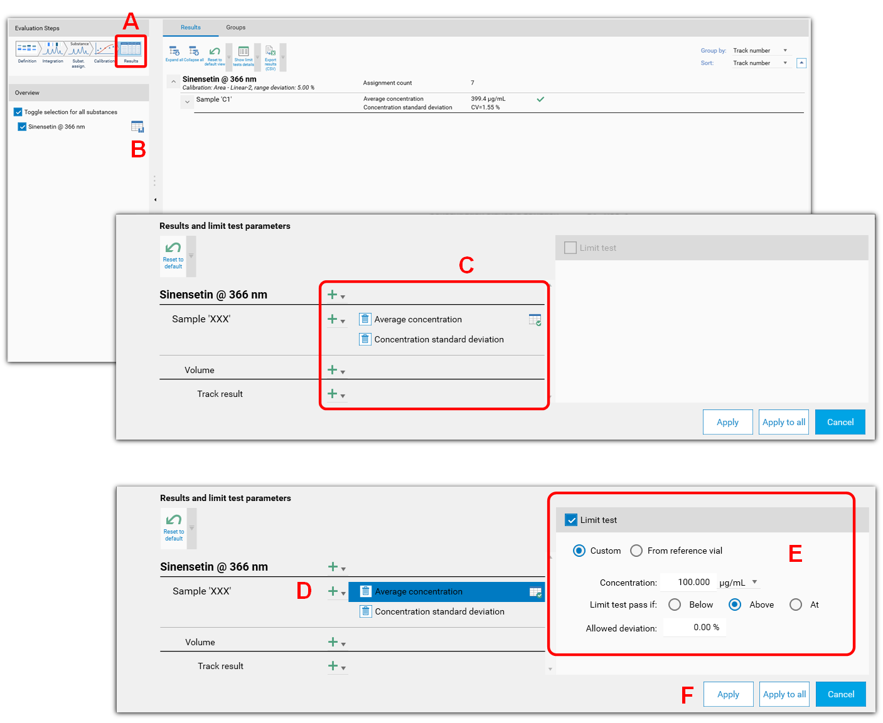Open the Group by dropdown
The width and height of the screenshot is (883, 723).
760,51
